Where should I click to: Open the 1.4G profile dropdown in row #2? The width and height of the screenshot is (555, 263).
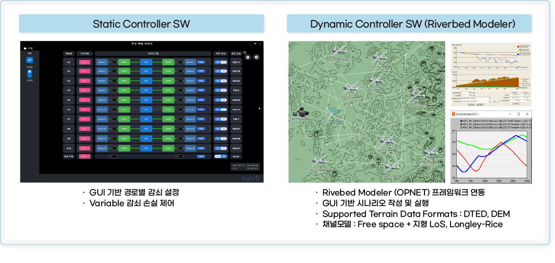coord(85,72)
